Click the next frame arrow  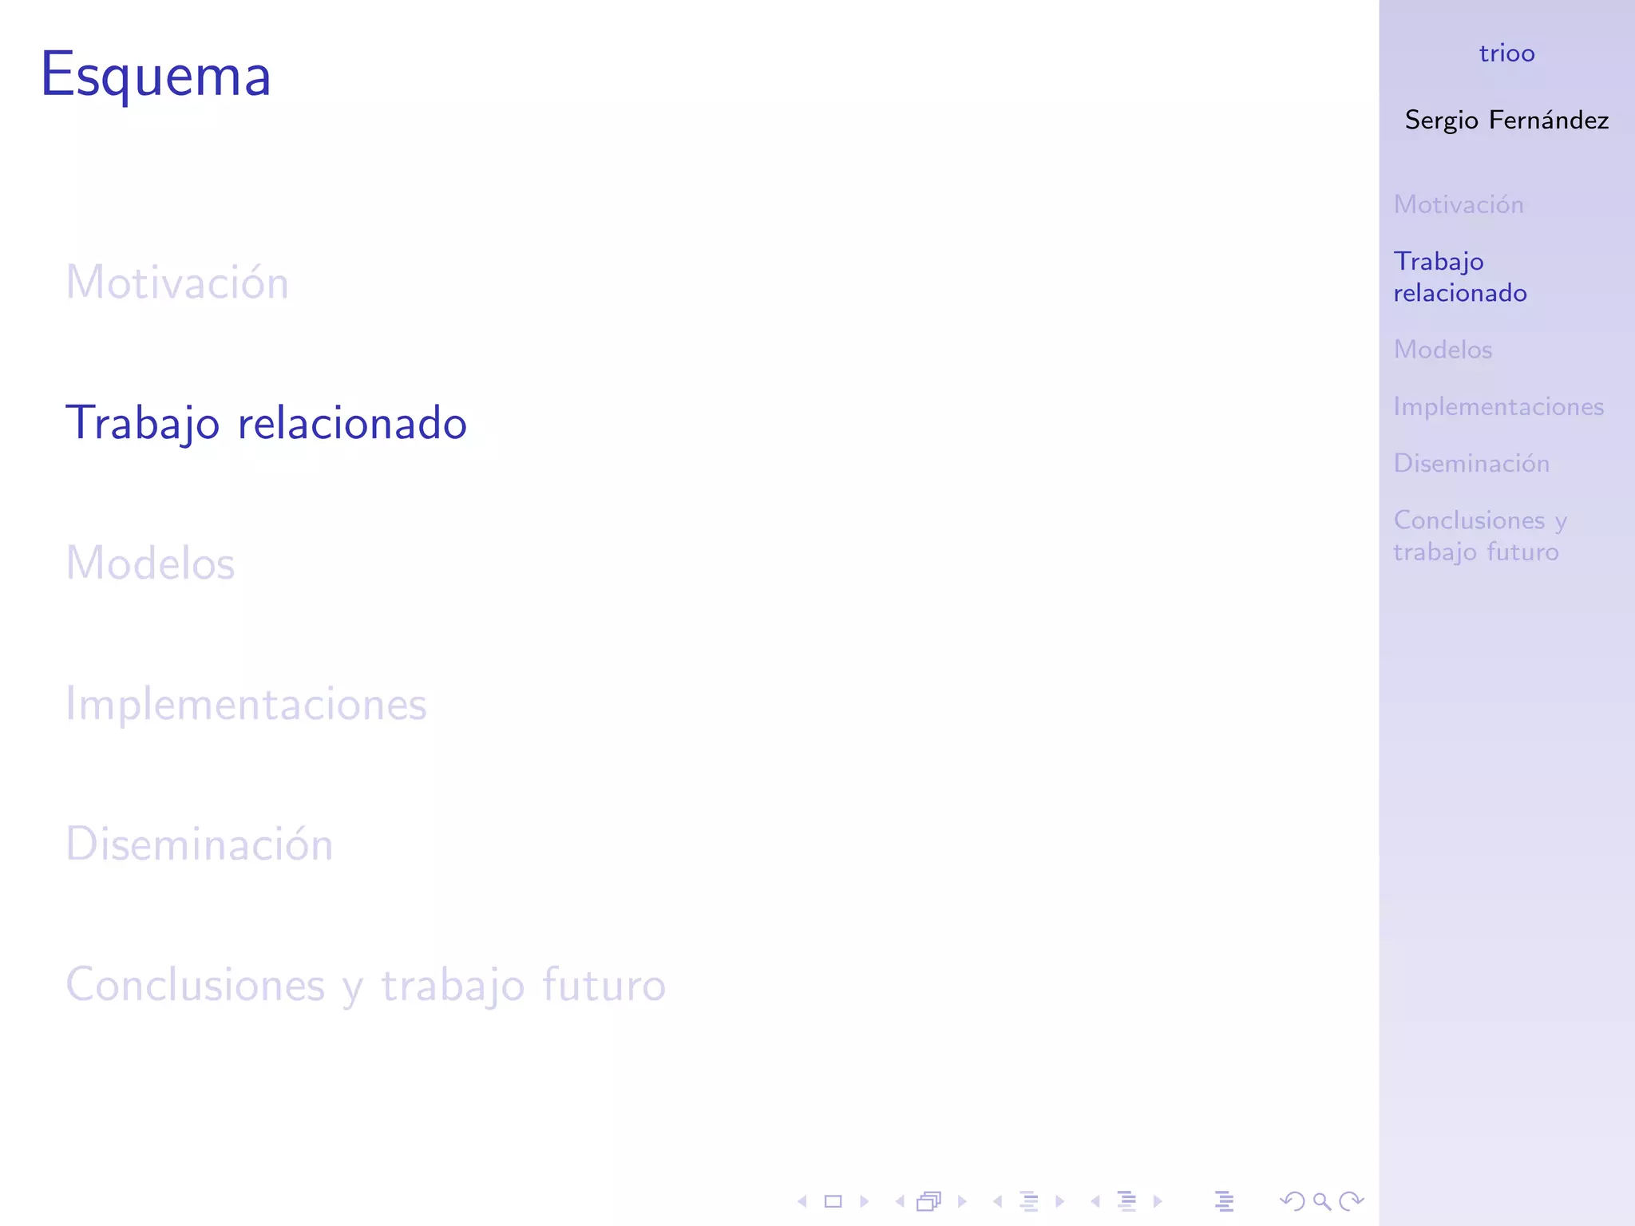(x=962, y=1201)
